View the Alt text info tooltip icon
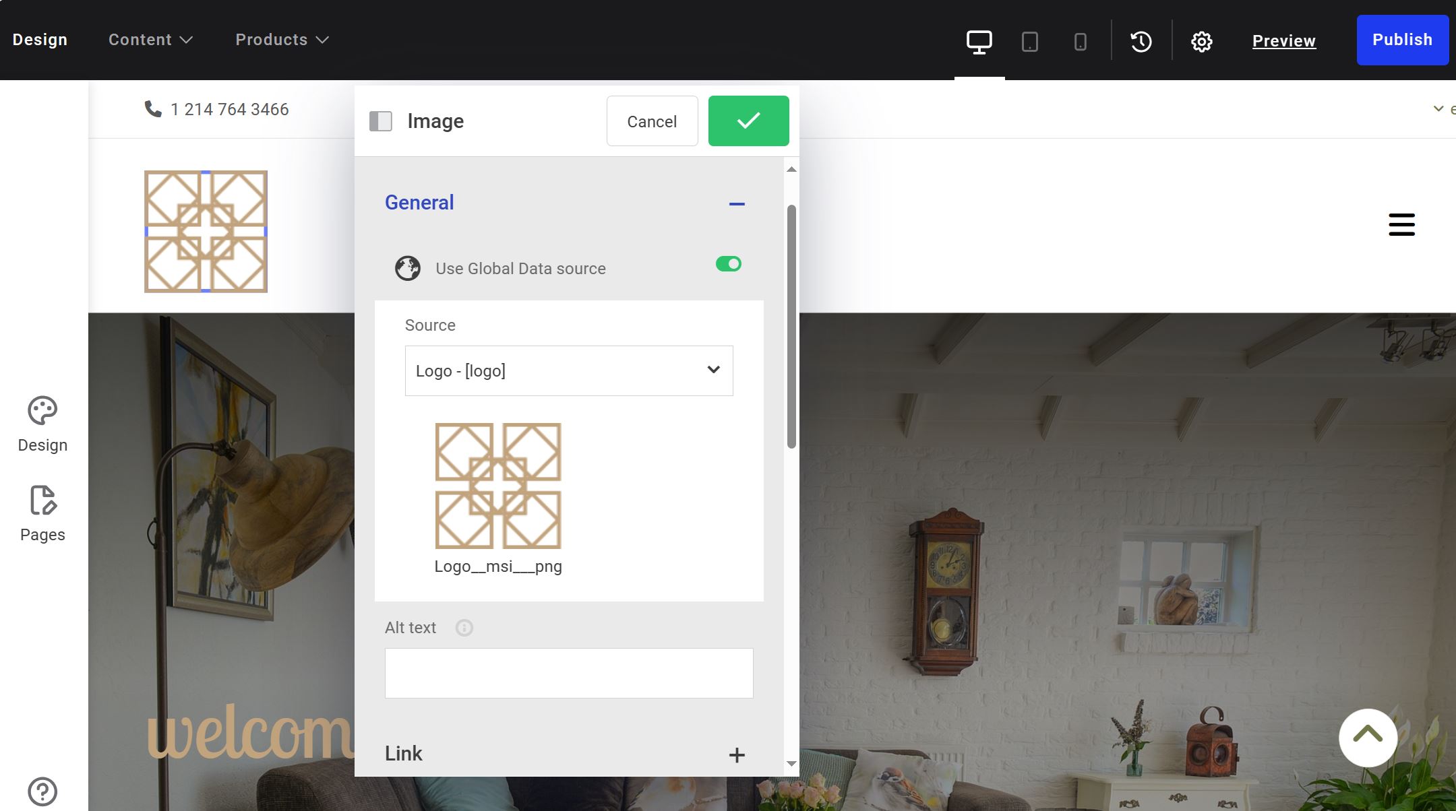This screenshot has height=811, width=1456. click(x=464, y=628)
